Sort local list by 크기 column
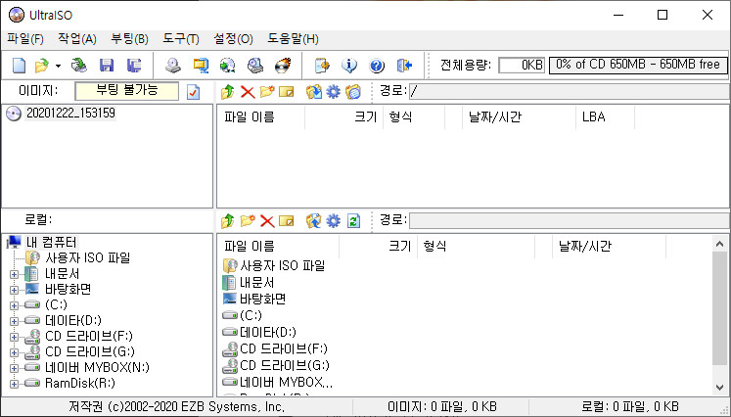731x417 pixels. tap(378, 247)
